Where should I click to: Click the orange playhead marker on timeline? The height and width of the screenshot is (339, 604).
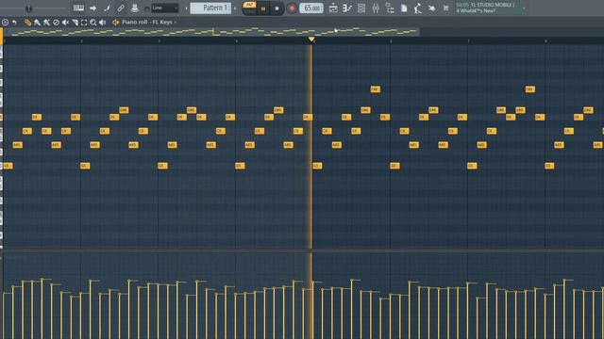coord(311,40)
